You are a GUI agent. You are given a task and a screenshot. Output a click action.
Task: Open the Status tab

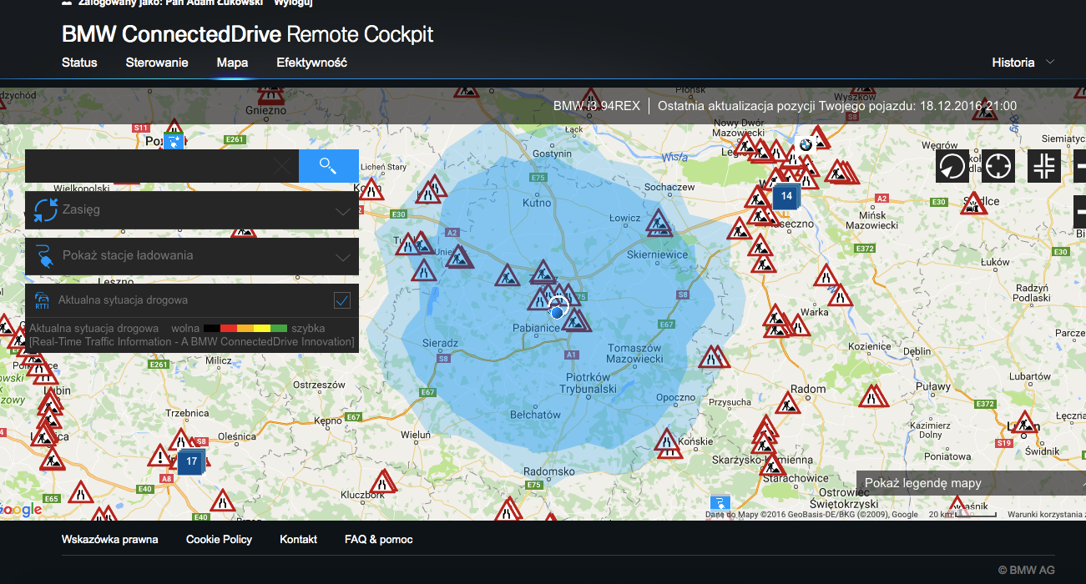point(79,63)
